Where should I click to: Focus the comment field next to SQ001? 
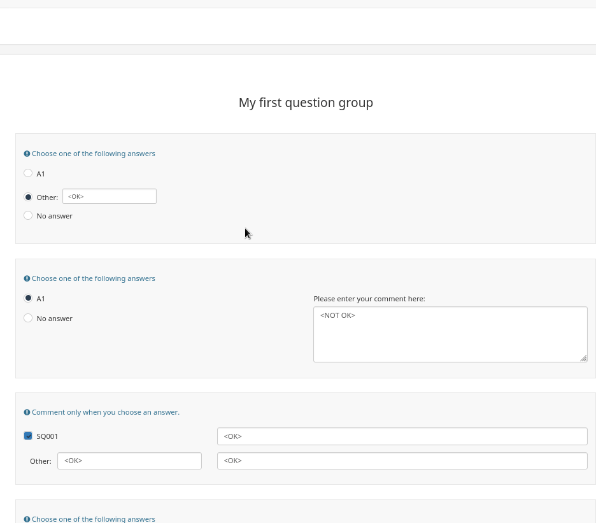click(402, 436)
